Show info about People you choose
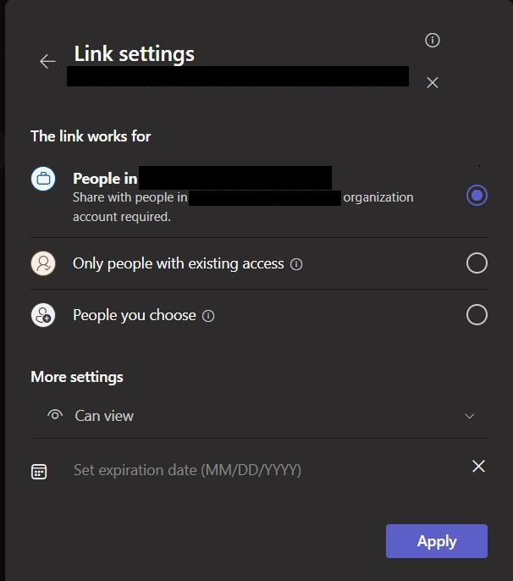Screen dimensions: 513x581 (x=208, y=316)
